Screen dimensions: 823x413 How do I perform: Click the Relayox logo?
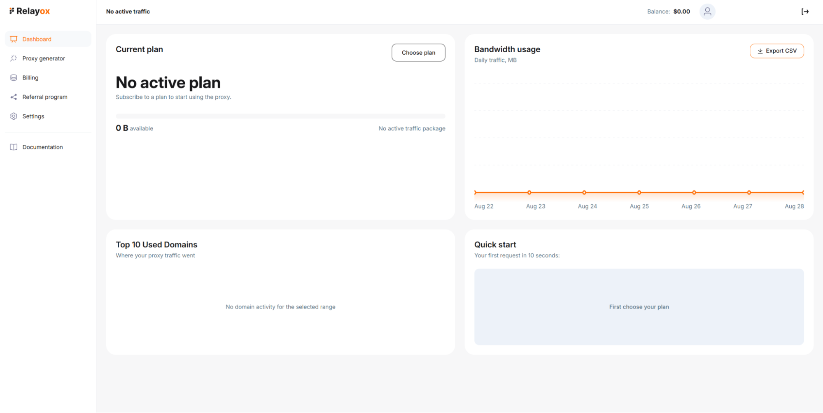click(29, 11)
